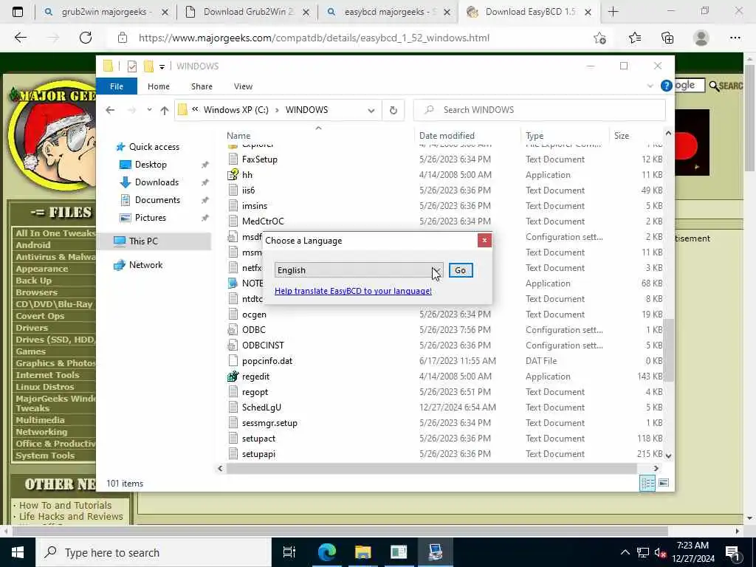Image resolution: width=756 pixels, height=567 pixels.
Task: Open the Share ribbon tab
Action: (x=202, y=86)
